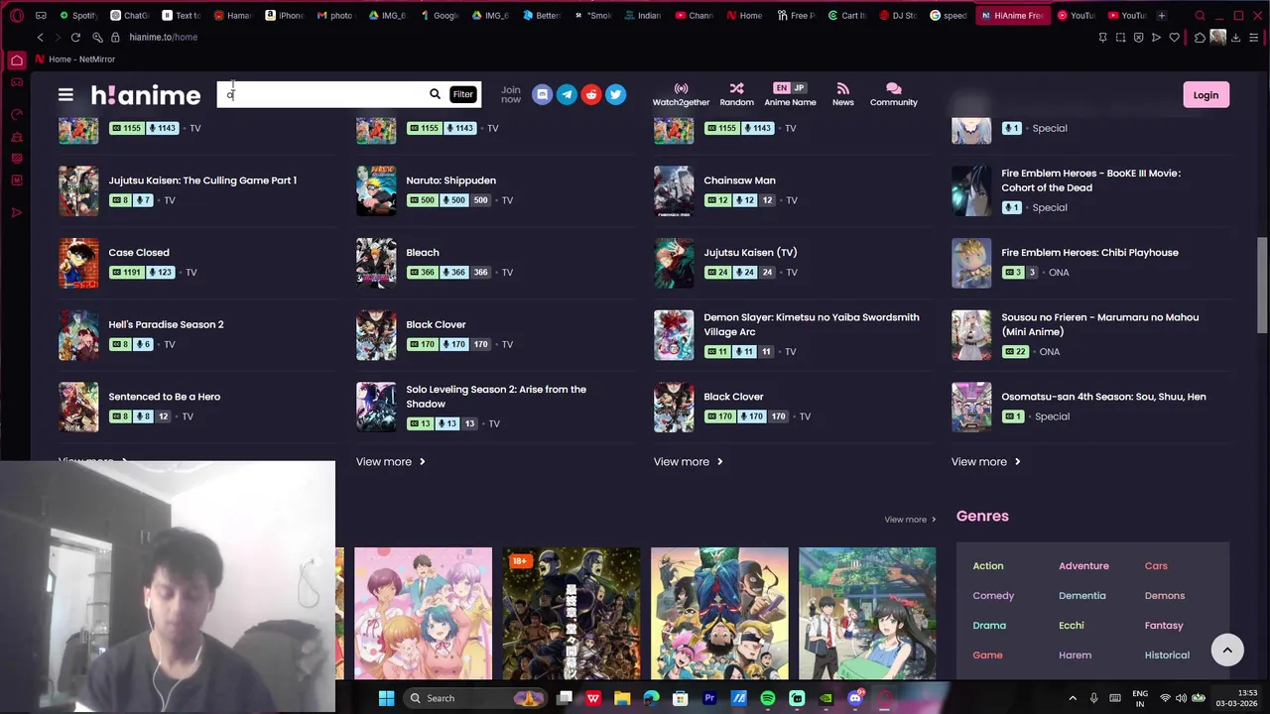Click the page vertical scrollbar

pyautogui.click(x=1262, y=286)
